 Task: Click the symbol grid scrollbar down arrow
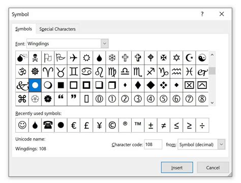[212, 103]
